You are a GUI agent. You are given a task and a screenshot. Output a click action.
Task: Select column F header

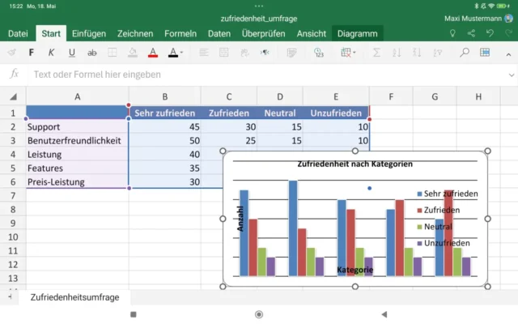(391, 96)
